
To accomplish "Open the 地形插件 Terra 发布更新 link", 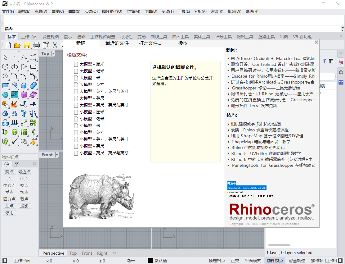I will click(254, 106).
